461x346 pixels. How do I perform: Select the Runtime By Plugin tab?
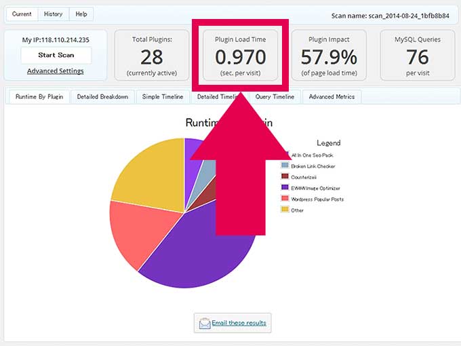pyautogui.click(x=39, y=97)
